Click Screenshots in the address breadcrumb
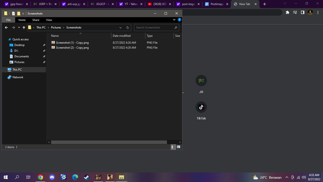Viewport: 323px width, 182px height. click(x=74, y=28)
